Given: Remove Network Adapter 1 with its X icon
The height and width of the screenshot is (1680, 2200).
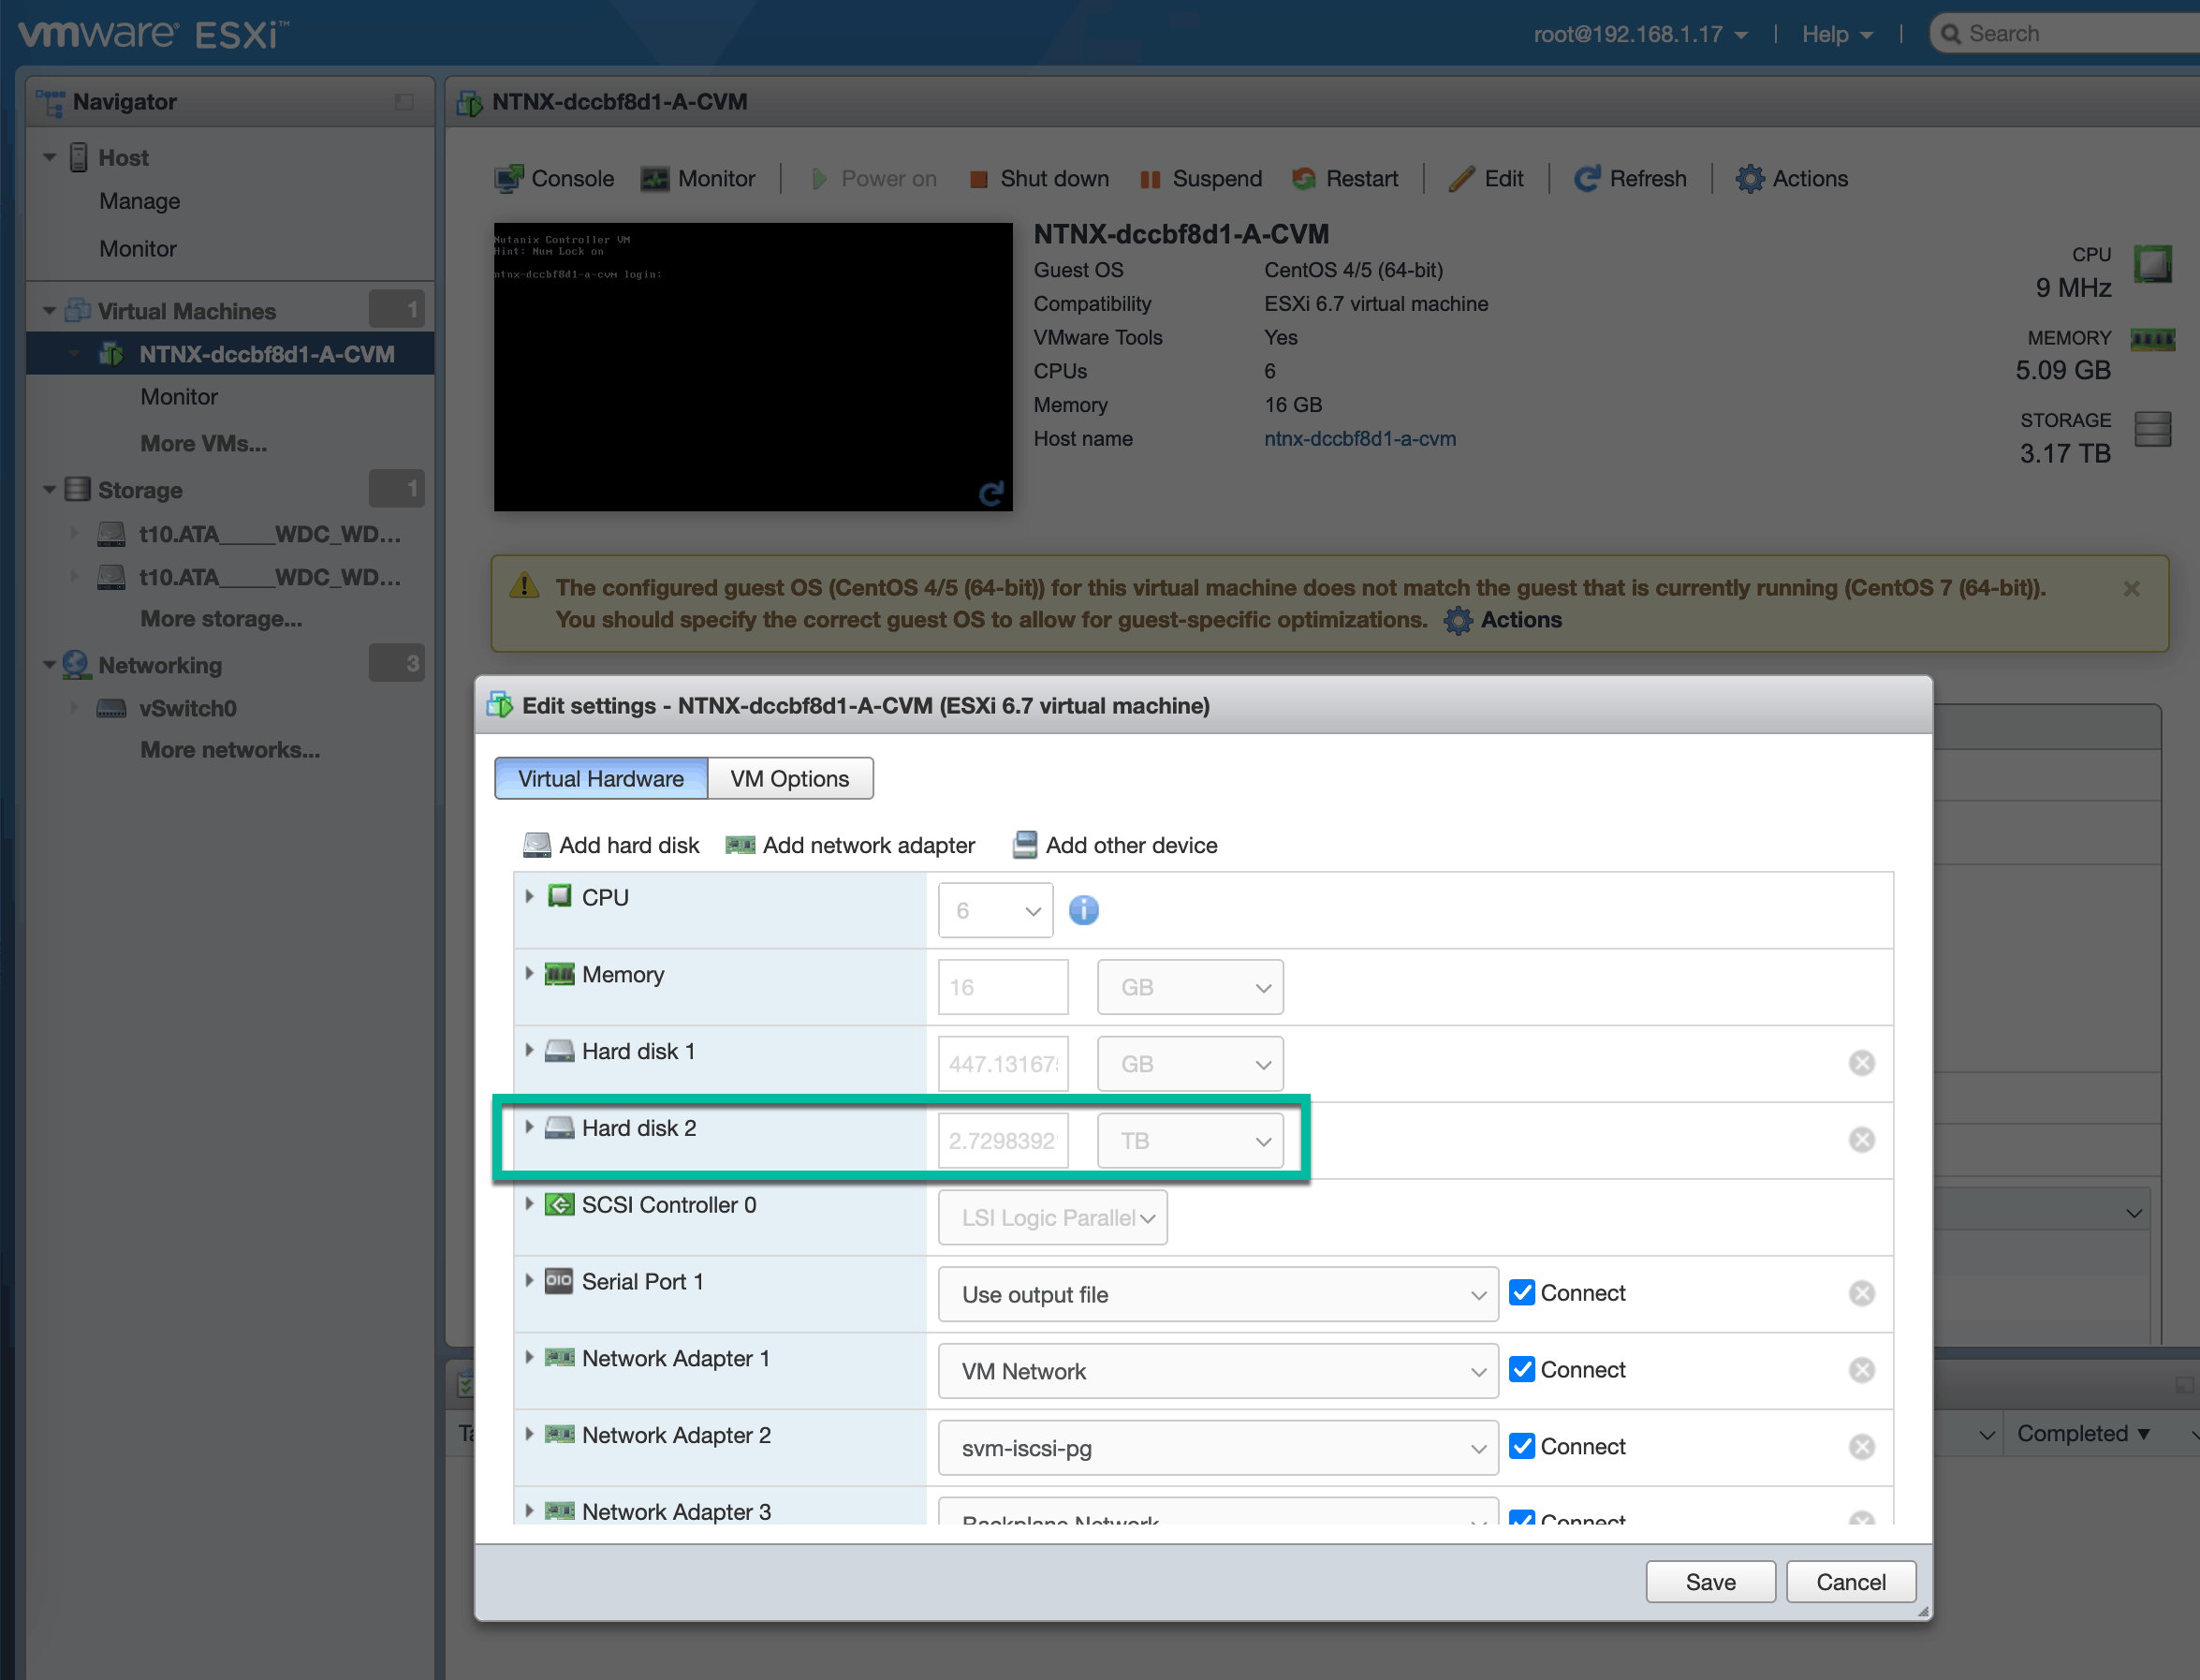Looking at the screenshot, I should pos(1861,1370).
